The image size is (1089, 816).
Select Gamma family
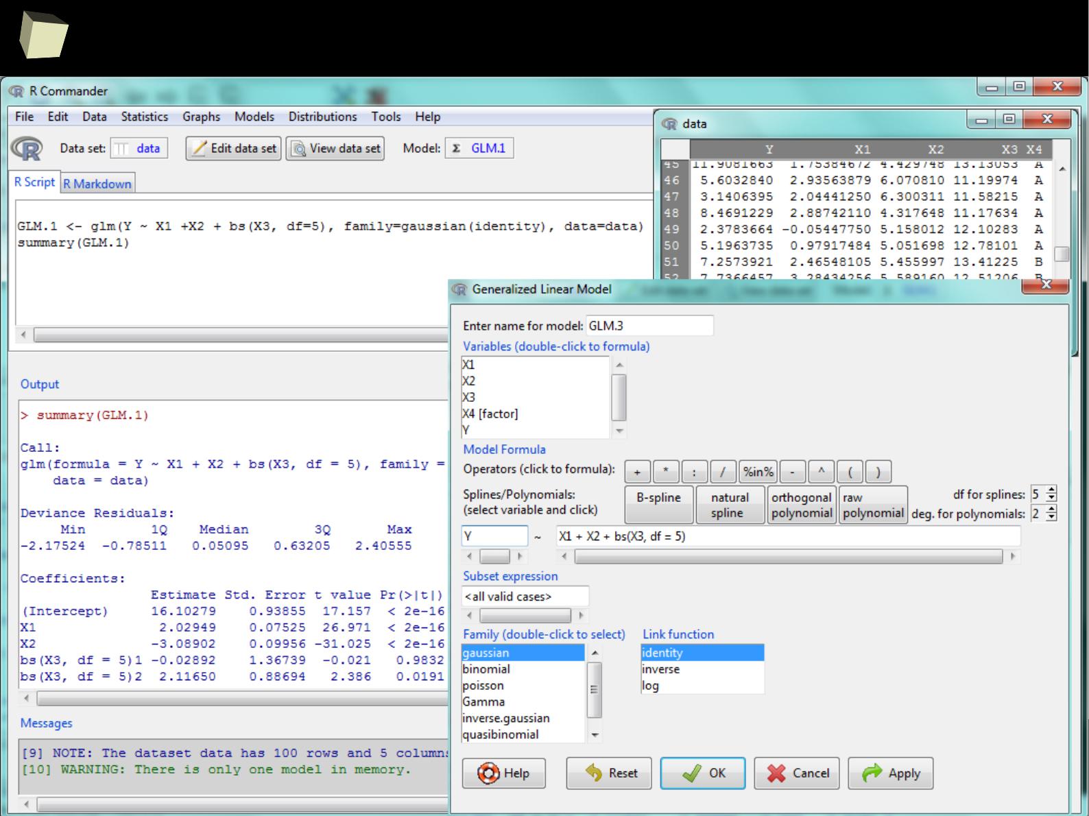[523, 701]
